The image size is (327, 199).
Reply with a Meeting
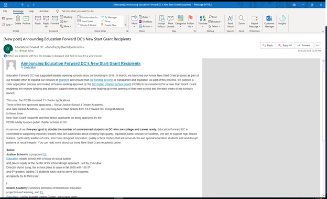[66, 17]
